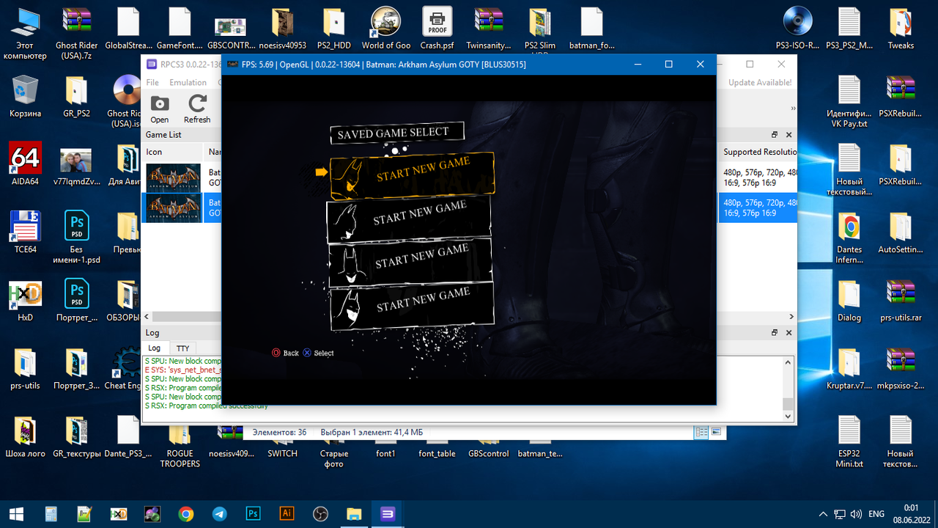This screenshot has width=938, height=528.
Task: Select the HxD desktop shortcut
Action: point(25,300)
